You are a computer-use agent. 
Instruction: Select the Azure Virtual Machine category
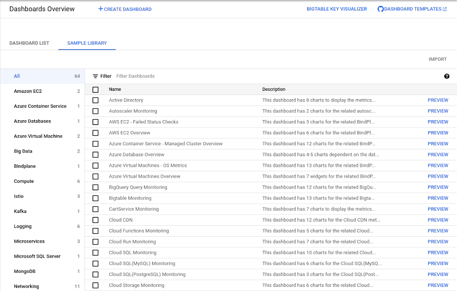[43, 136]
